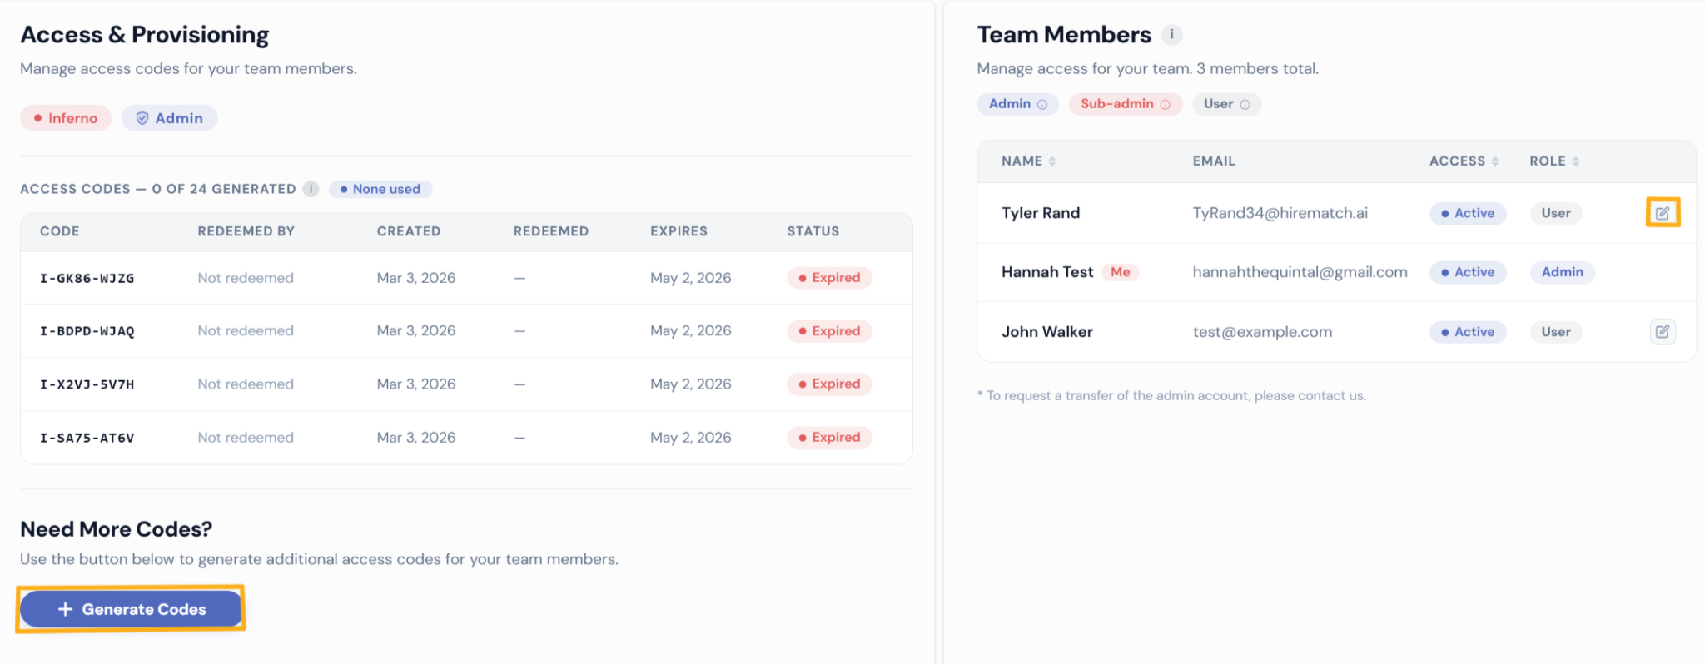This screenshot has height=664, width=1705.
Task: Click the None used status pill
Action: (x=380, y=189)
